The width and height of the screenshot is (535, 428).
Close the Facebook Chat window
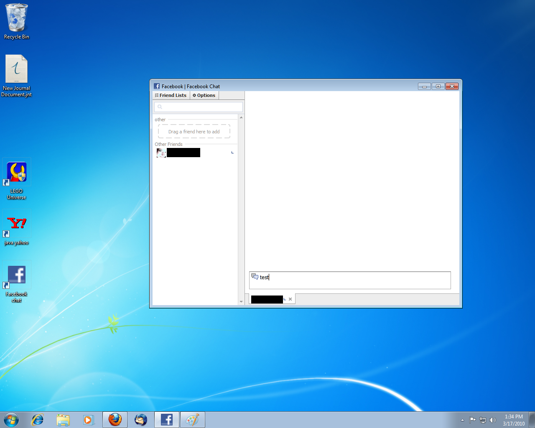(x=452, y=86)
